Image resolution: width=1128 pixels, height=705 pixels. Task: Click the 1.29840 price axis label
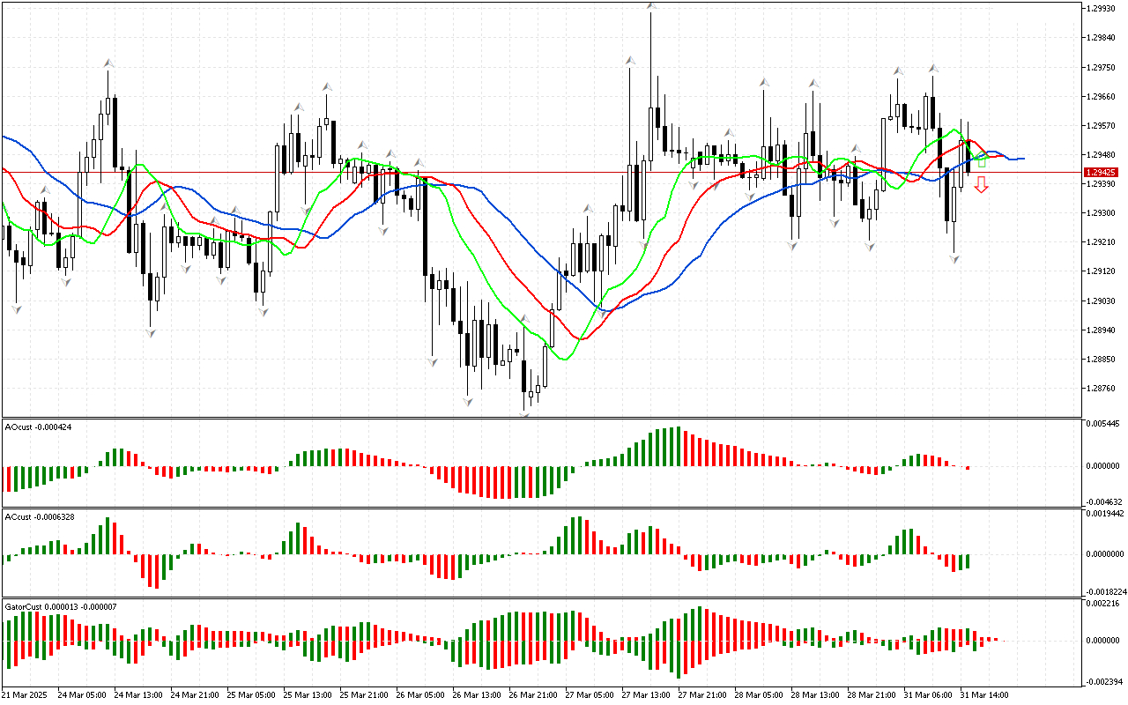tap(1101, 38)
